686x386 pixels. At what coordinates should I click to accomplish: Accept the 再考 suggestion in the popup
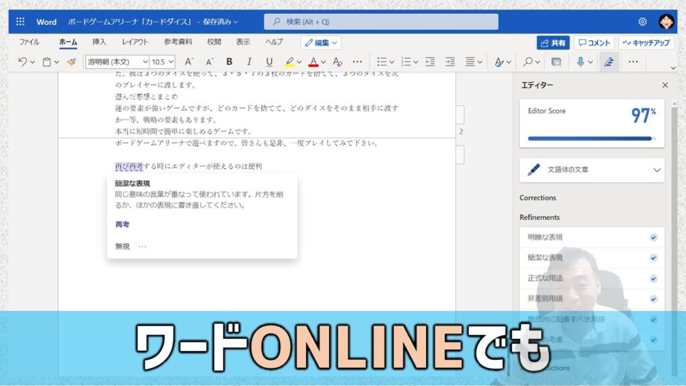pyautogui.click(x=122, y=224)
